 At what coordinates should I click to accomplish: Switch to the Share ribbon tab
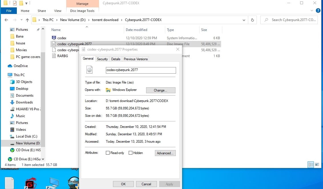pos(42,11)
